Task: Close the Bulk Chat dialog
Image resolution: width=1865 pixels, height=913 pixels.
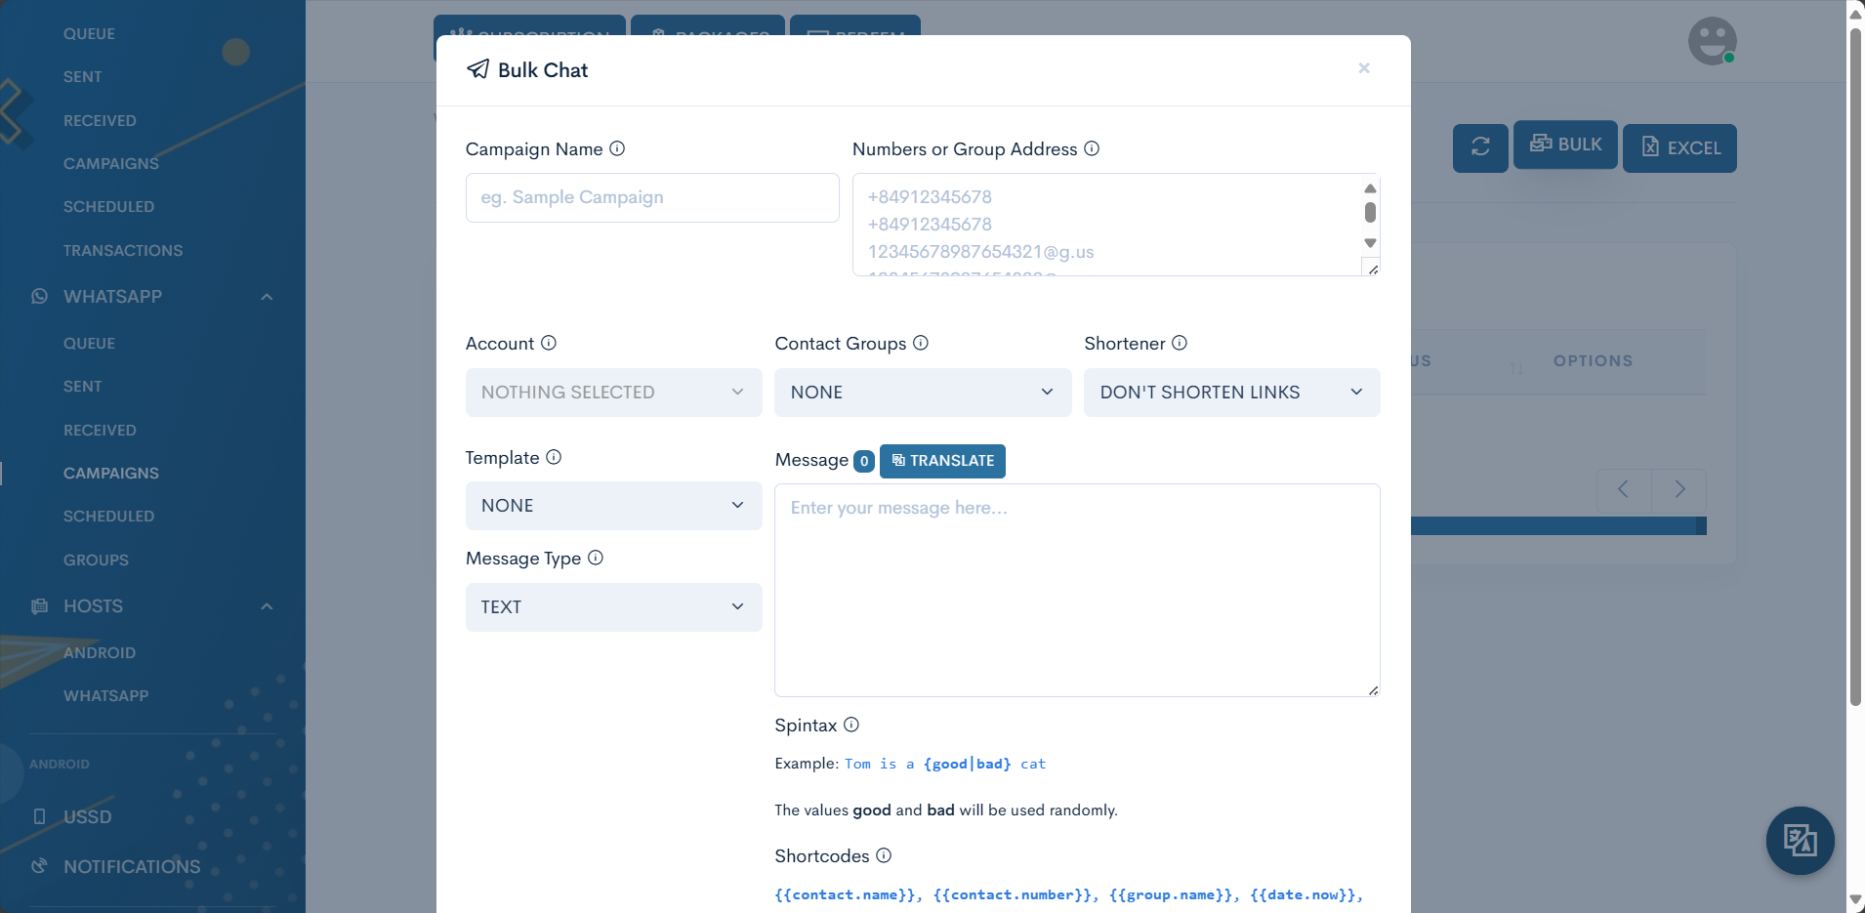Action: pyautogui.click(x=1364, y=68)
